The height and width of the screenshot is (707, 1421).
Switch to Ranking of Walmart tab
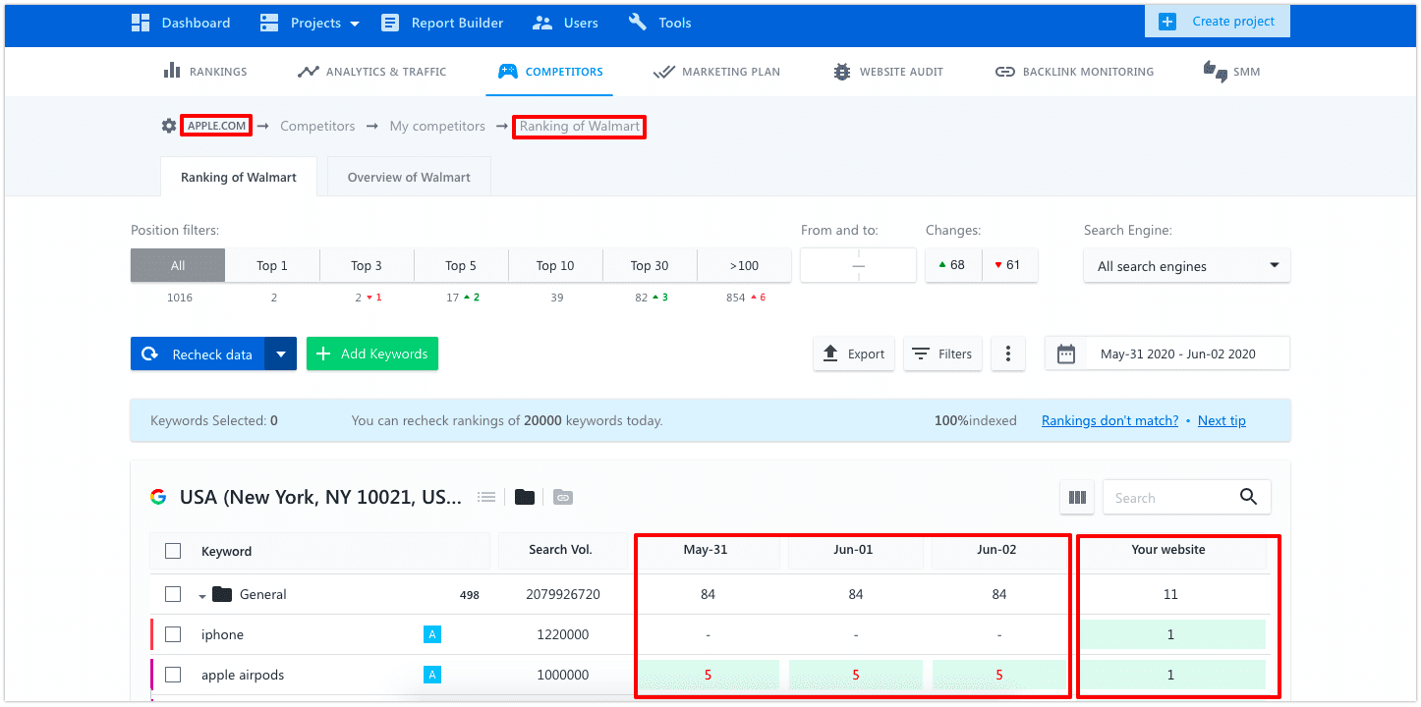click(x=239, y=177)
